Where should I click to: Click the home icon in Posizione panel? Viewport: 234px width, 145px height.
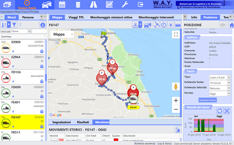point(231,25)
